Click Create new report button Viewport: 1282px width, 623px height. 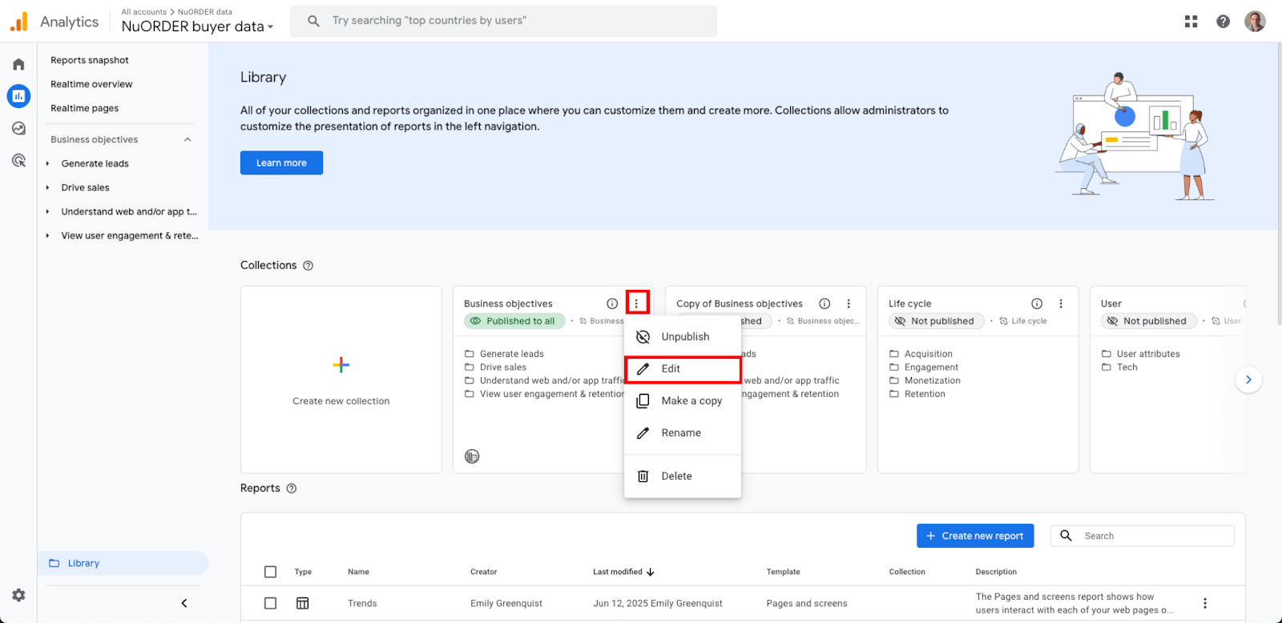[x=975, y=536]
